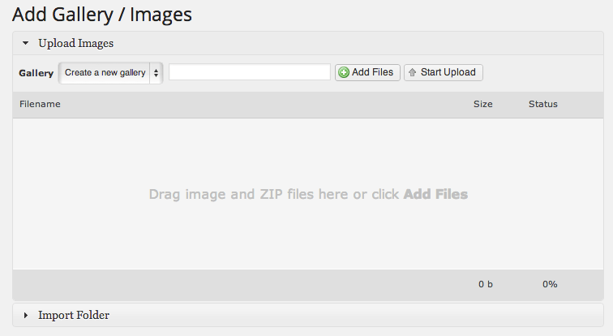613x336 pixels.
Task: Click the drag-and-drop file area text
Action: (x=275, y=195)
